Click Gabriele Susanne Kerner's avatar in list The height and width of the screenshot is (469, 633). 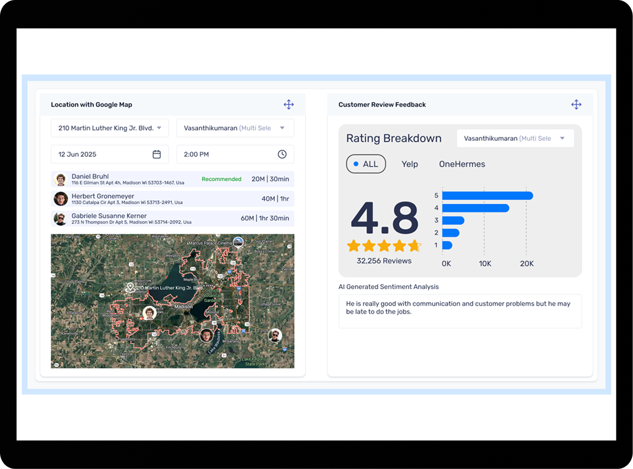click(x=61, y=219)
